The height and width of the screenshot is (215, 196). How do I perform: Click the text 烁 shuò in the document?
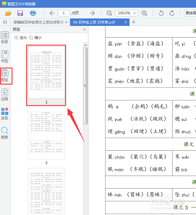pos(183,132)
